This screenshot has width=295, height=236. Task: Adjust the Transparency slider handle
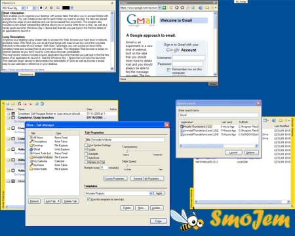[x=127, y=151]
